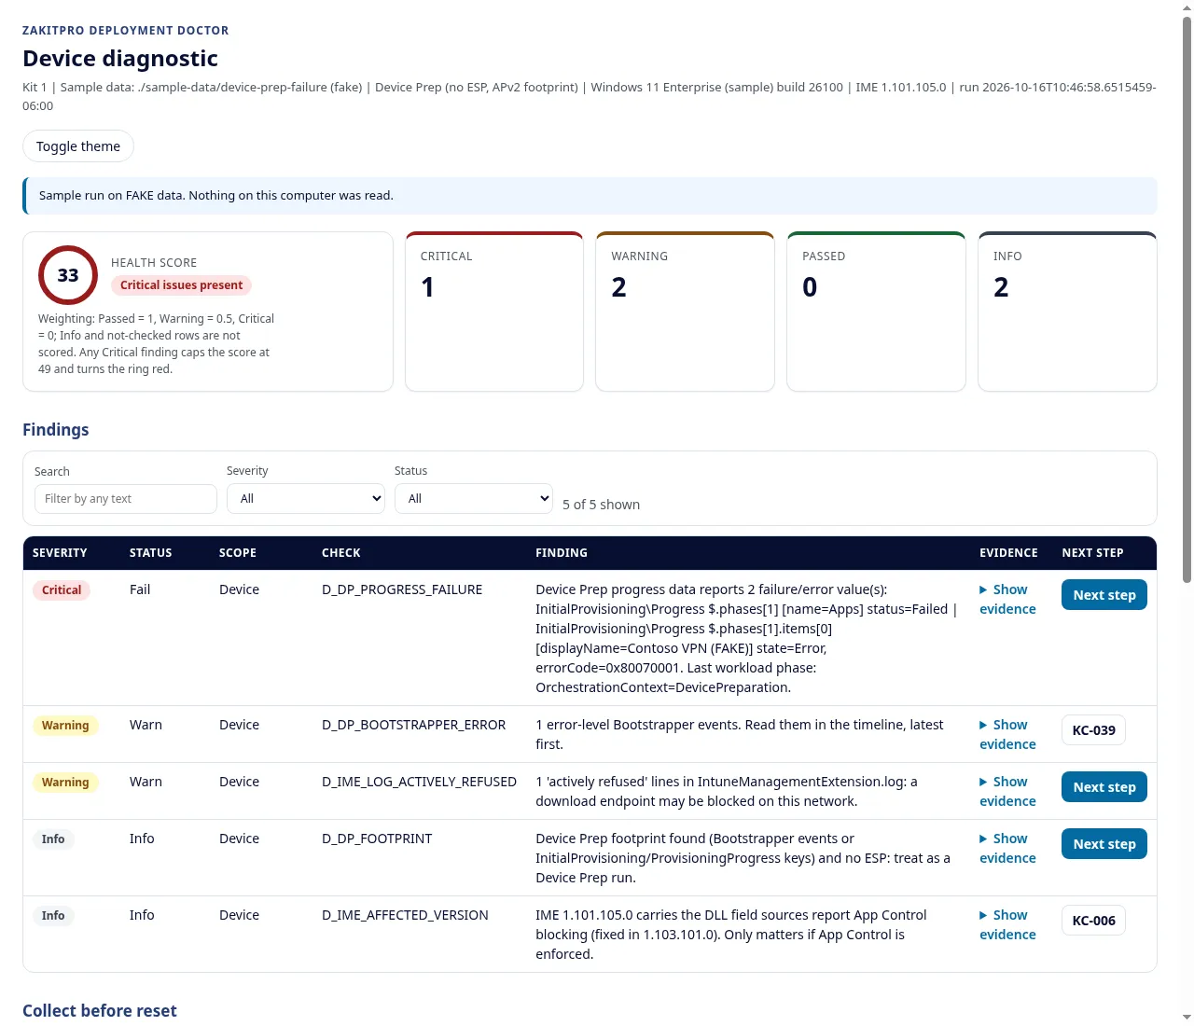Expand evidence for D_IME_AFFECTED_VERSION
Viewport: 1194px width, 1026px height.
[1007, 925]
